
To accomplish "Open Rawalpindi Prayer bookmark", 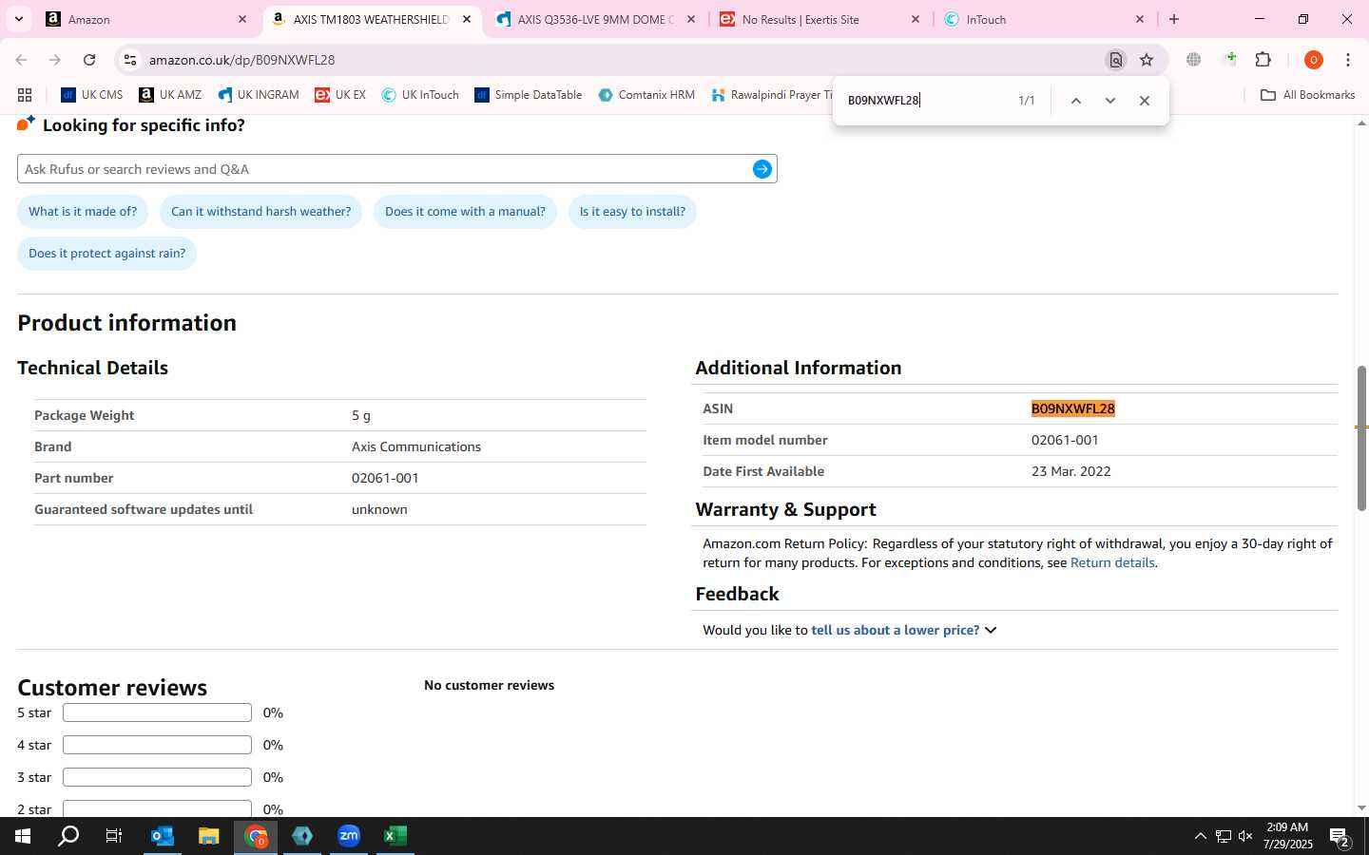I will (771, 95).
